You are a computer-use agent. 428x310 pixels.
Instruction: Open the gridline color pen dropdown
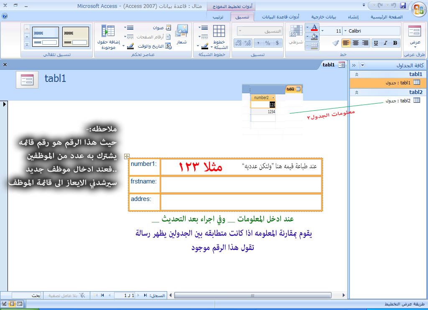click(x=203, y=46)
